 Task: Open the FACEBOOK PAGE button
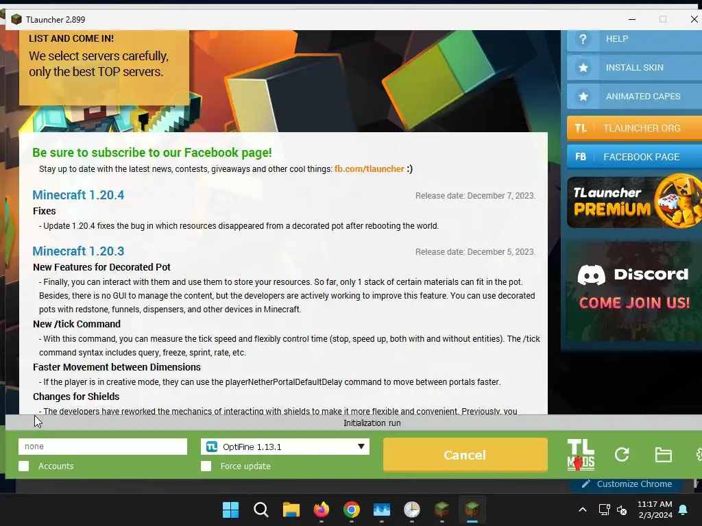634,157
